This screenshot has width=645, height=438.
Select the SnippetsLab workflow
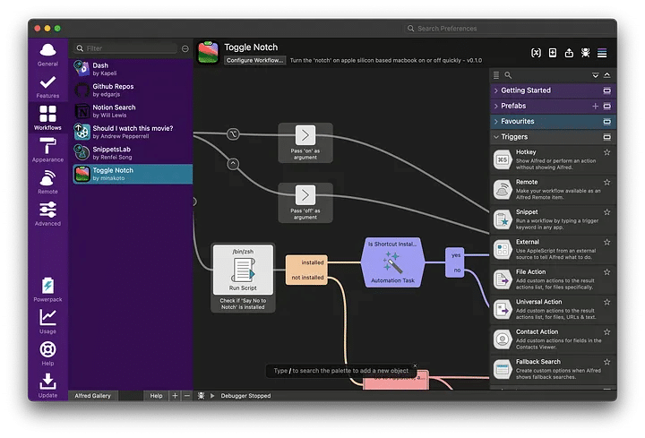133,153
